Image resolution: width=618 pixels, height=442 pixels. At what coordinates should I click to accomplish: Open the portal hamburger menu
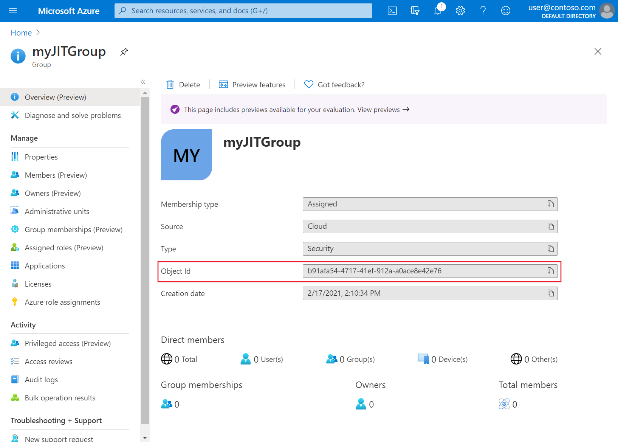[13, 11]
